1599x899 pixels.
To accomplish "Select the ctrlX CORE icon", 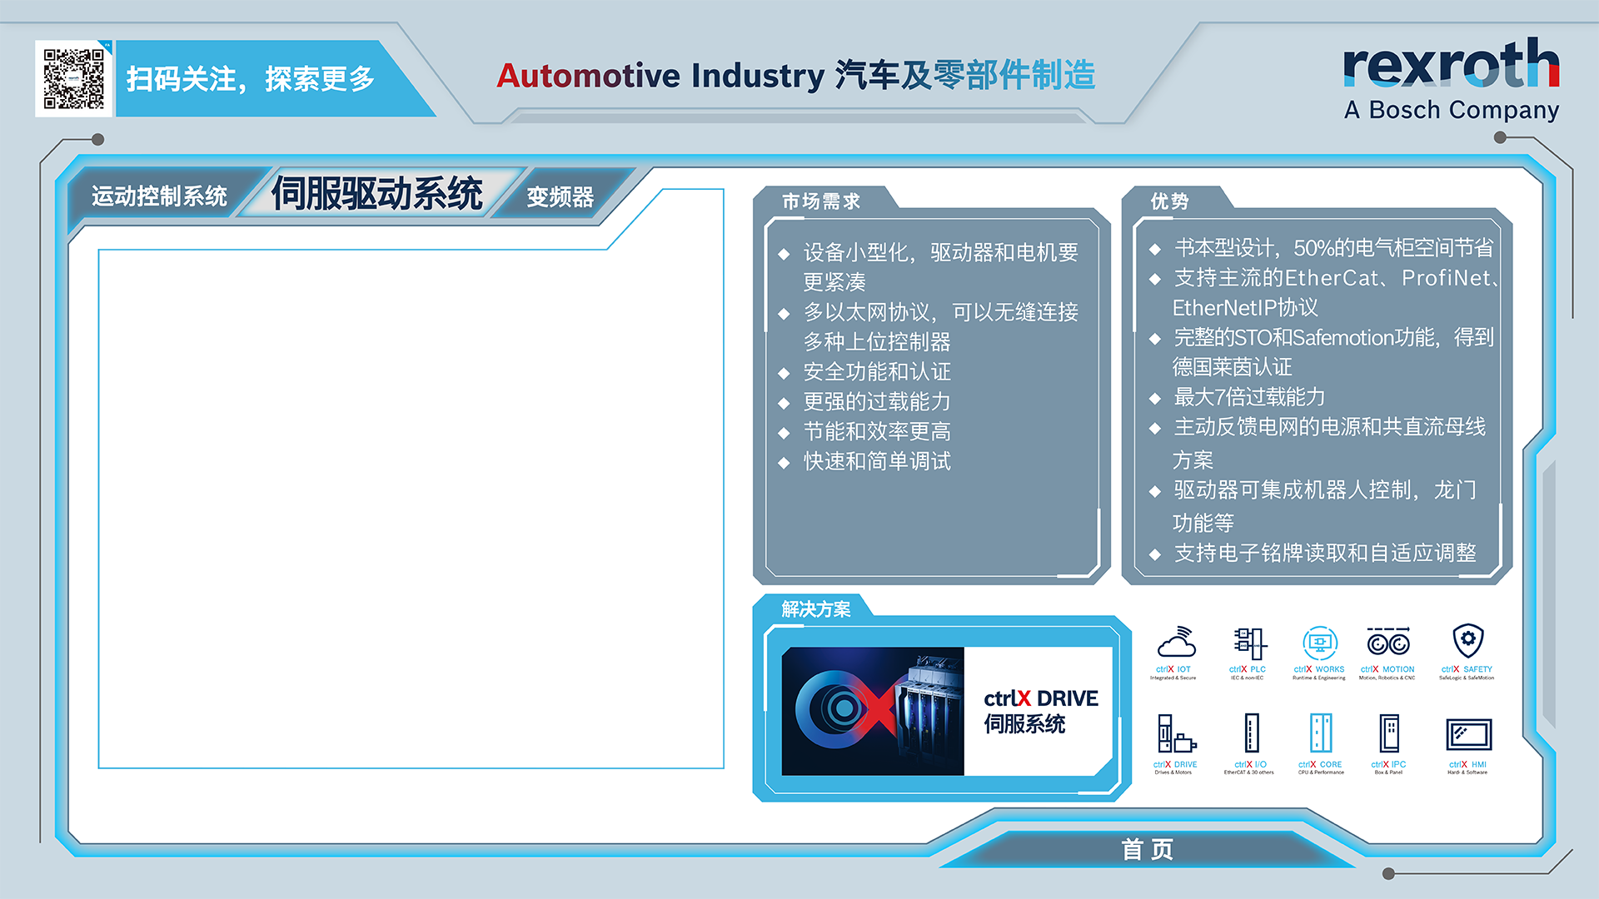I will tap(1321, 734).
